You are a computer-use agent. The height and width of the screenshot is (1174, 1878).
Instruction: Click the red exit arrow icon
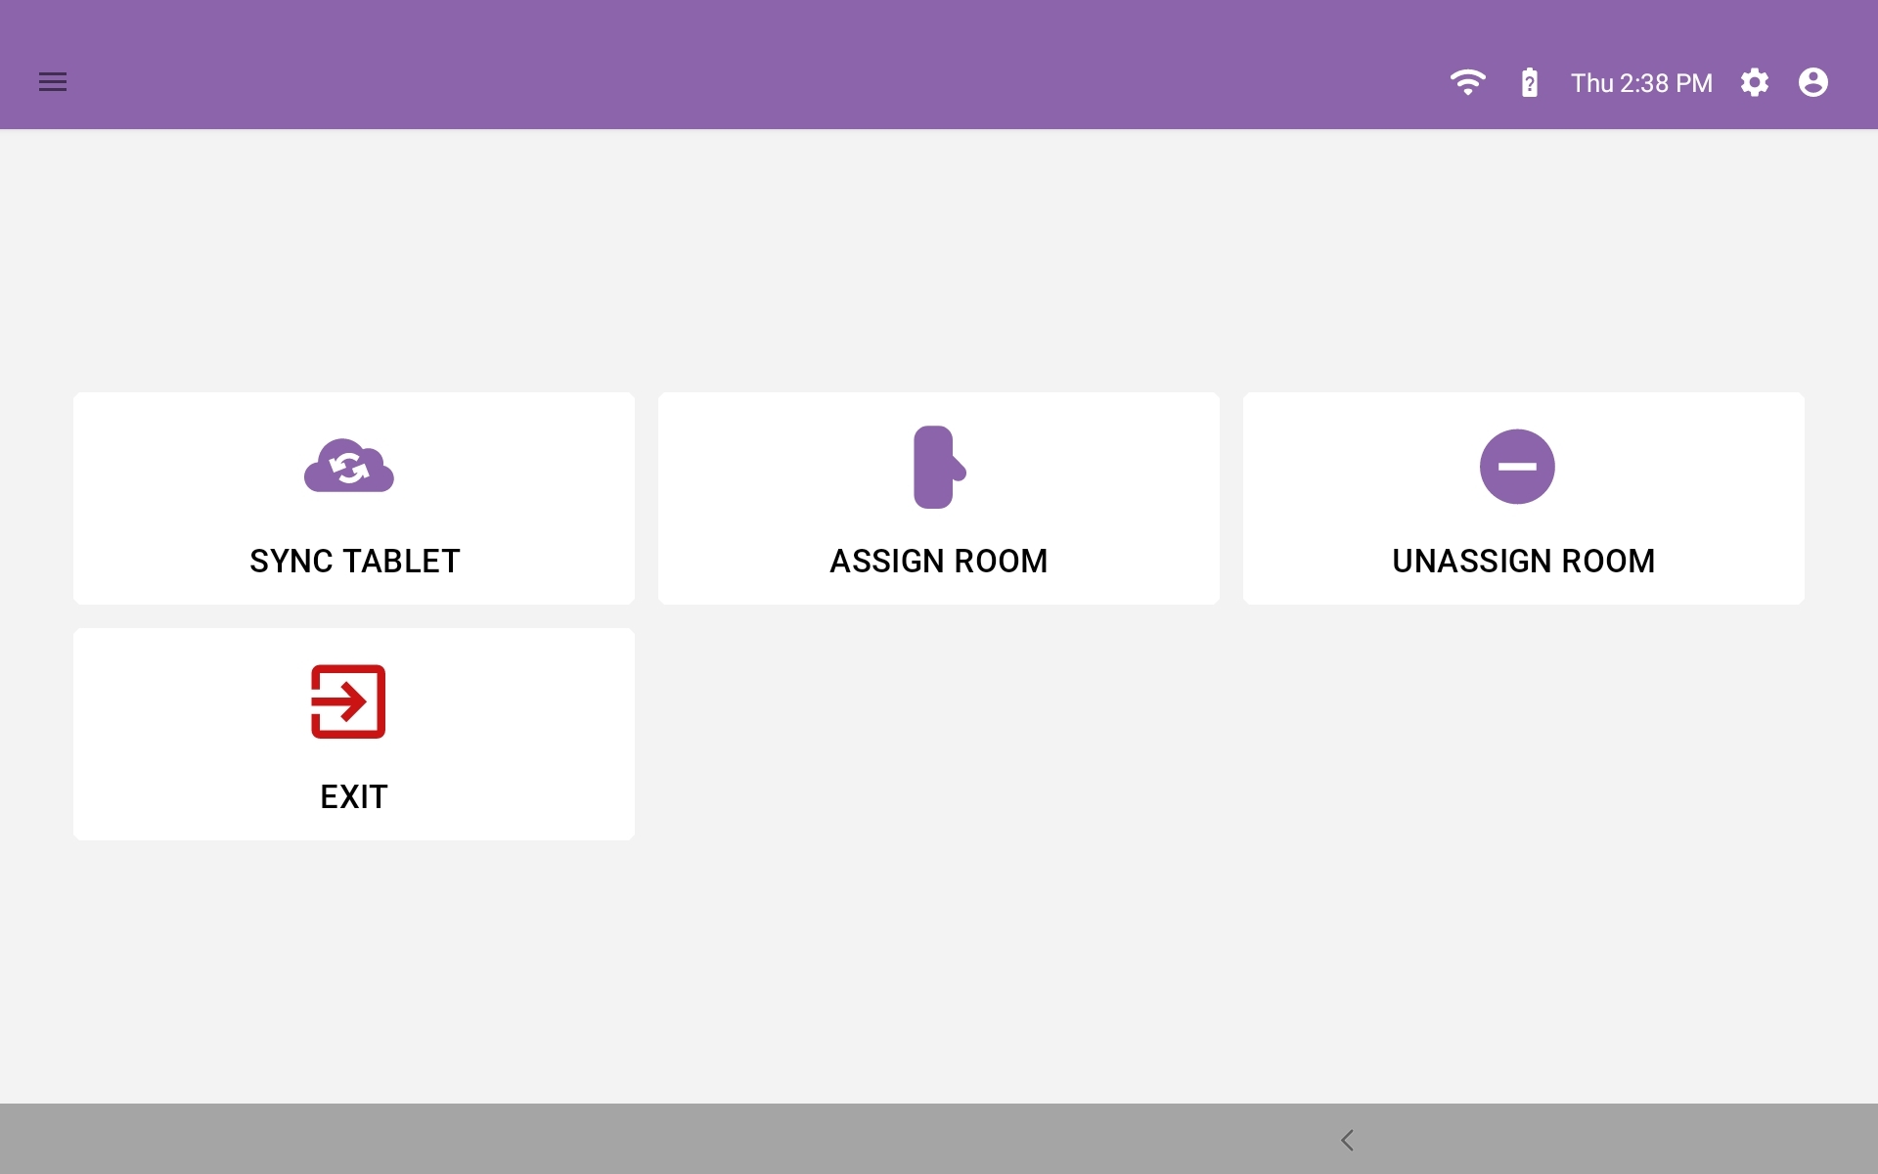point(348,701)
